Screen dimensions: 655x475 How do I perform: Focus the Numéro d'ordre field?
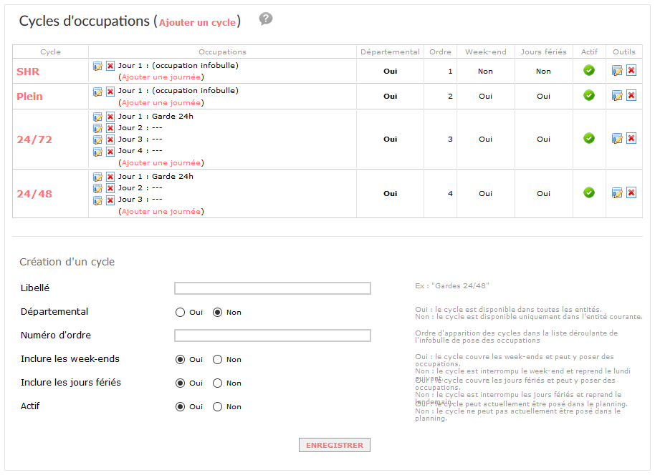coord(272,336)
